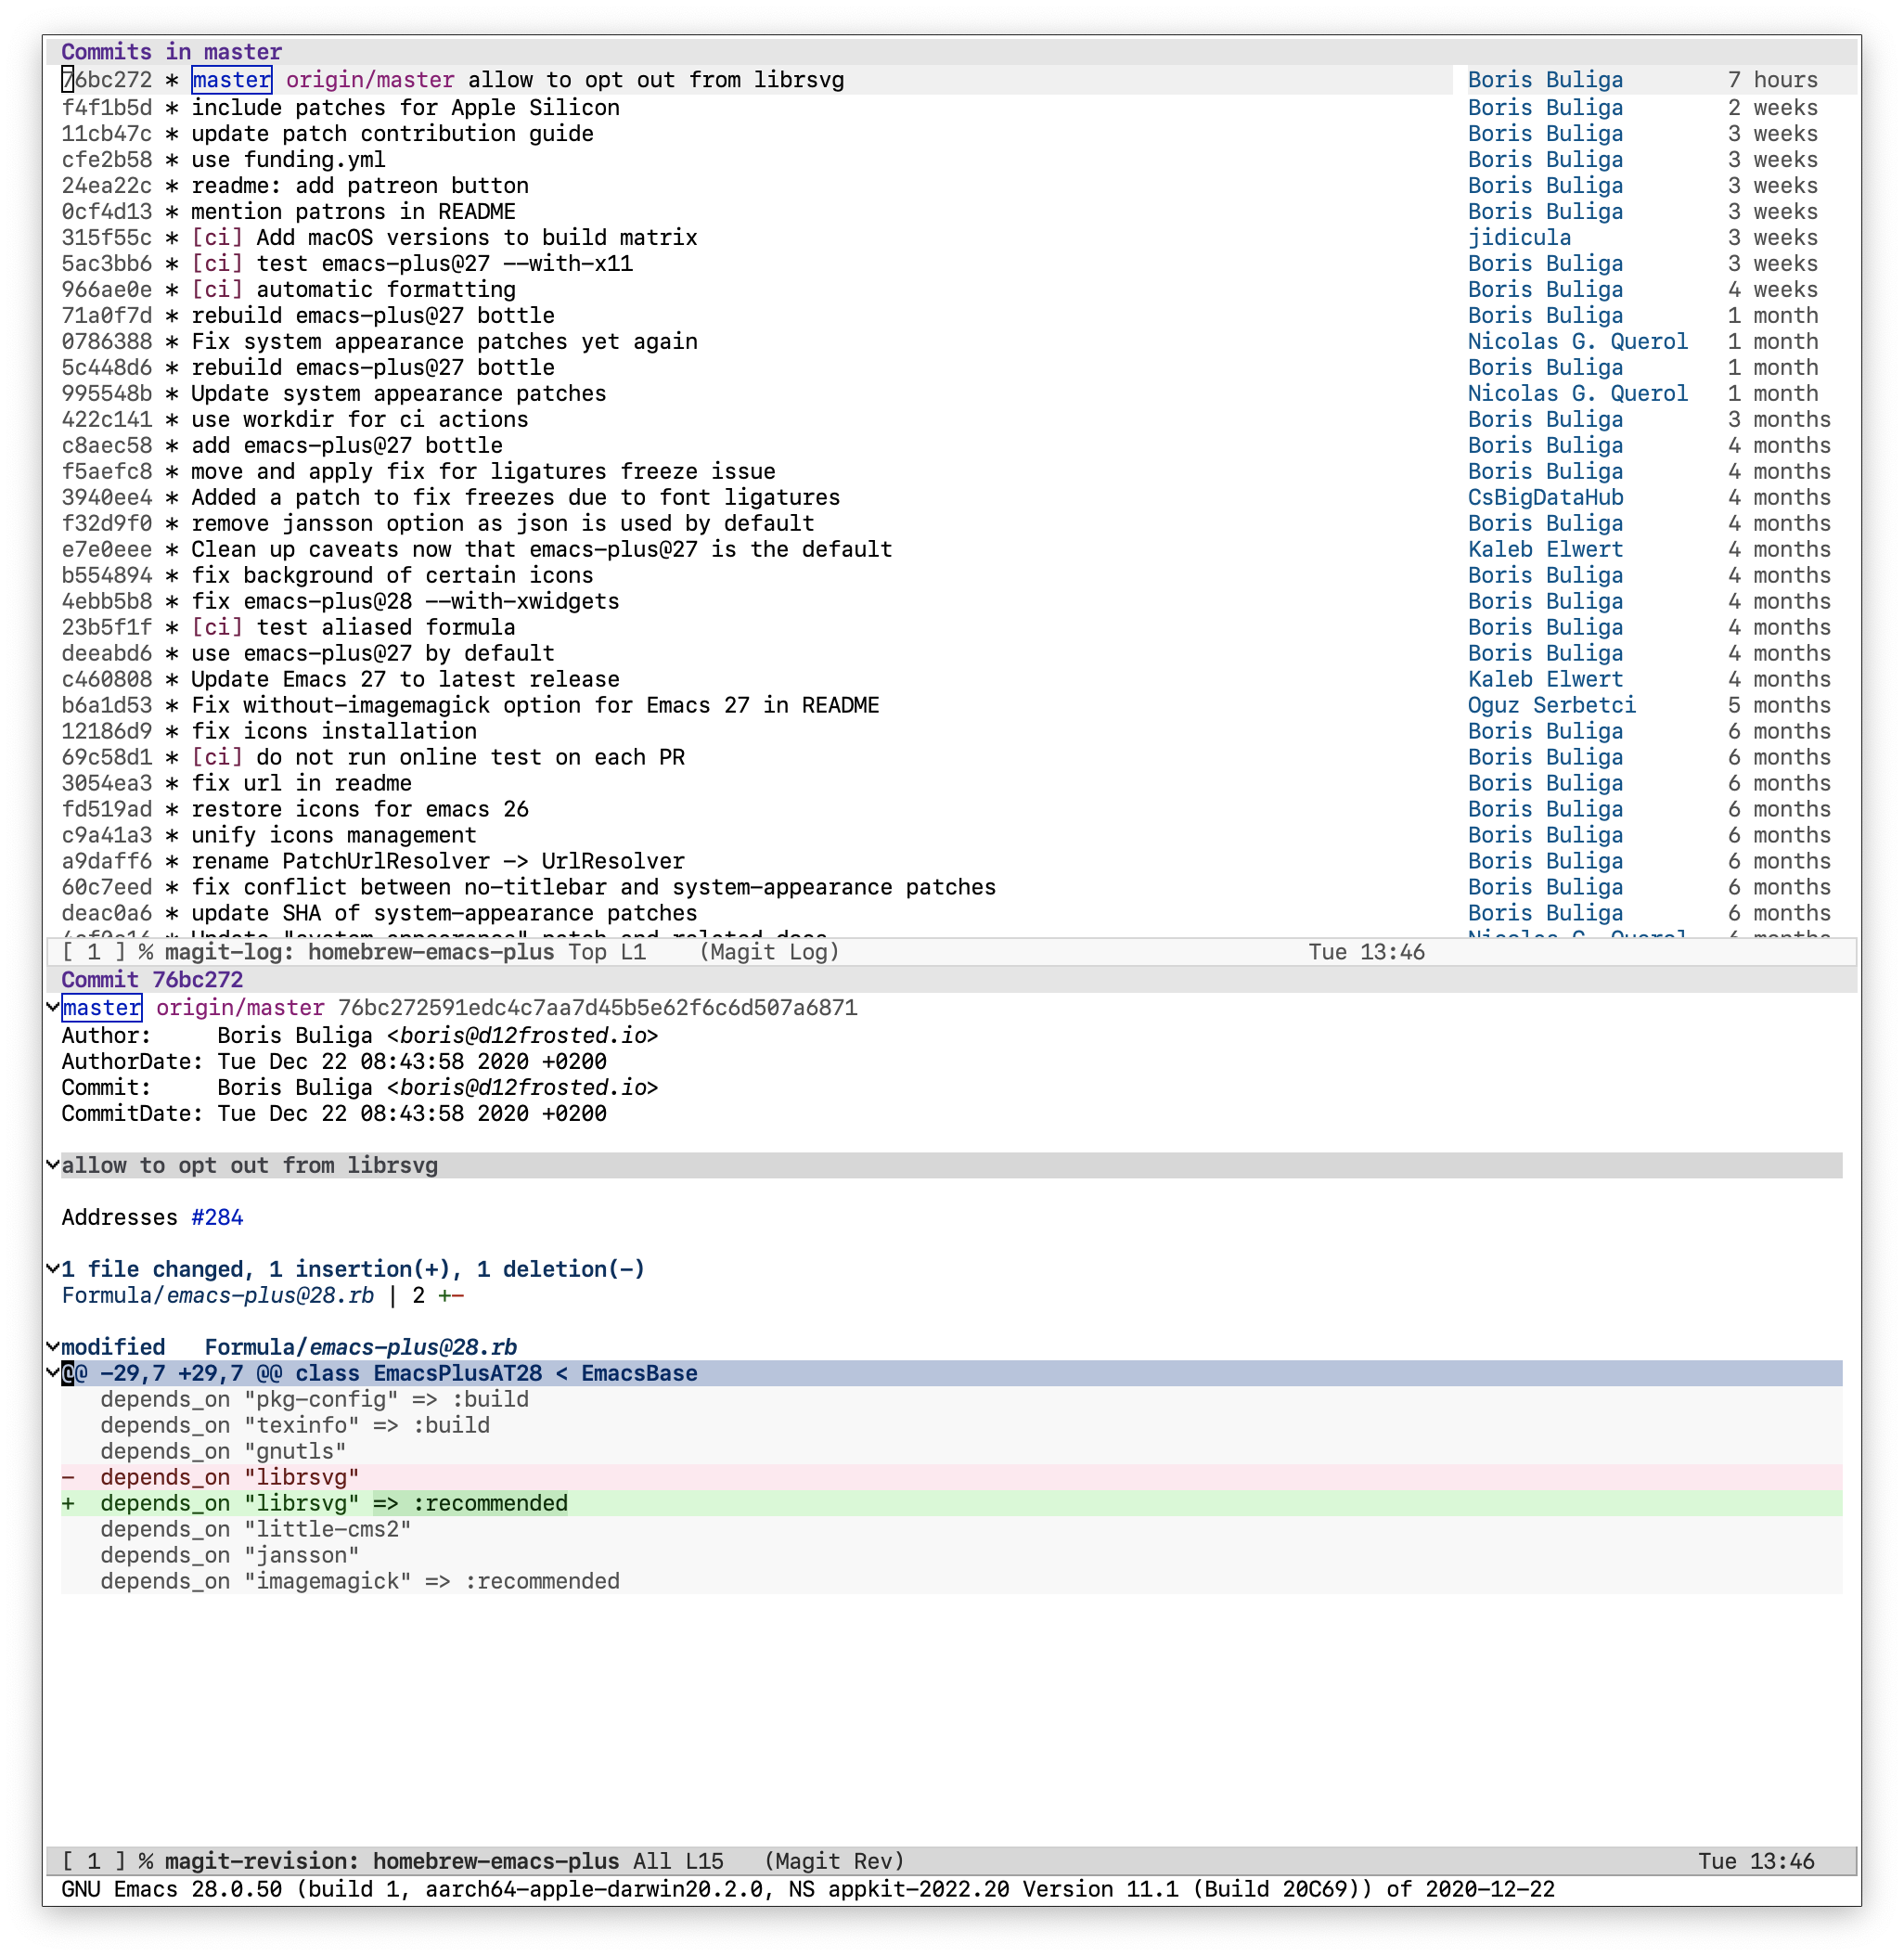Select commit 71a0f7d rebuild emacs-plus@27 bottle
The height and width of the screenshot is (1956, 1904).
(308, 315)
